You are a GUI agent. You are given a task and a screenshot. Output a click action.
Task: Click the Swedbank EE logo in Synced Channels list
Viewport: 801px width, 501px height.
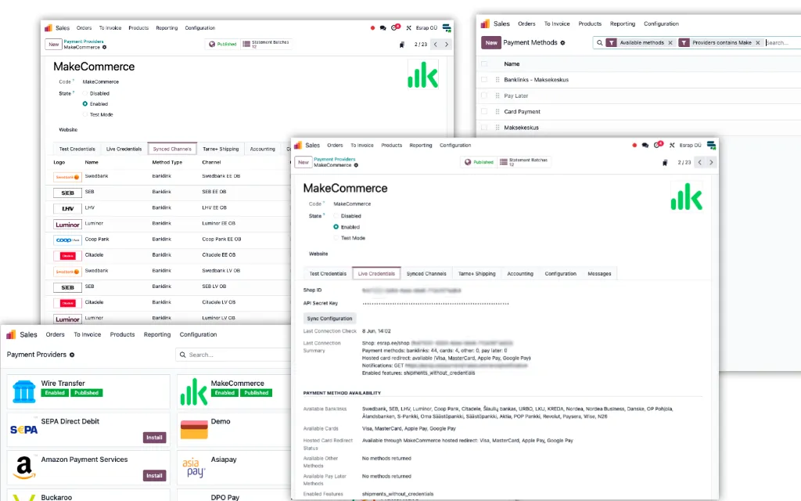tap(67, 178)
